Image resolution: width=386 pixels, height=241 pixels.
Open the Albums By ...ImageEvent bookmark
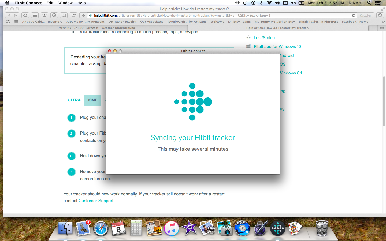click(x=86, y=22)
